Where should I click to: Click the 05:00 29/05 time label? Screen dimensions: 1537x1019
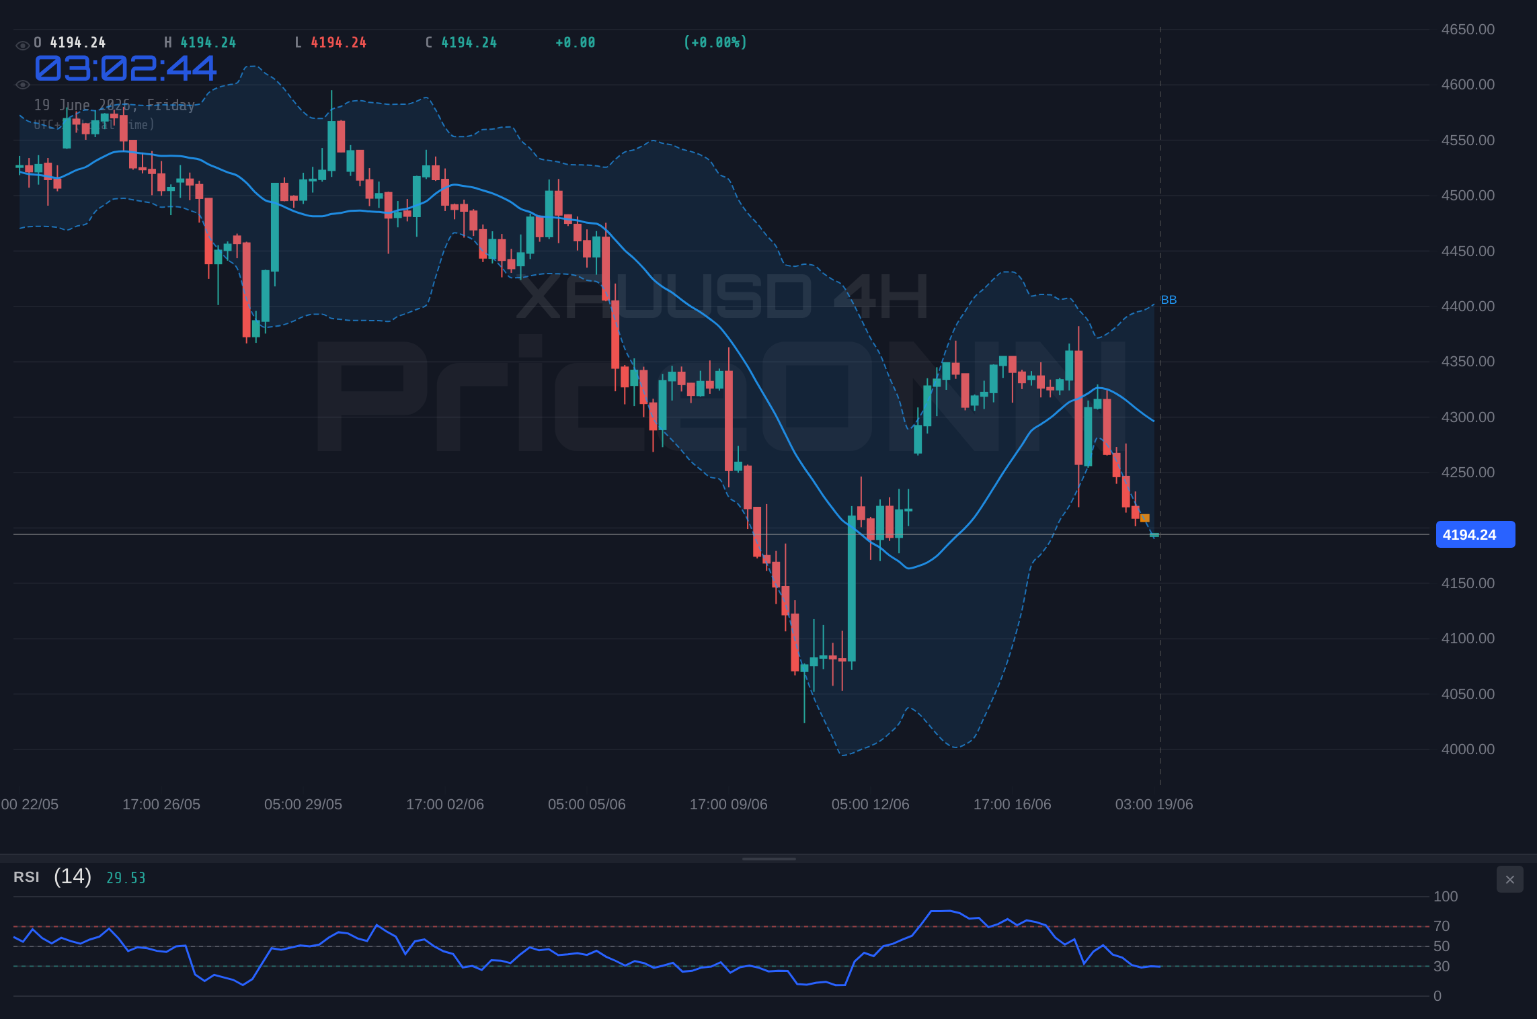(x=303, y=805)
